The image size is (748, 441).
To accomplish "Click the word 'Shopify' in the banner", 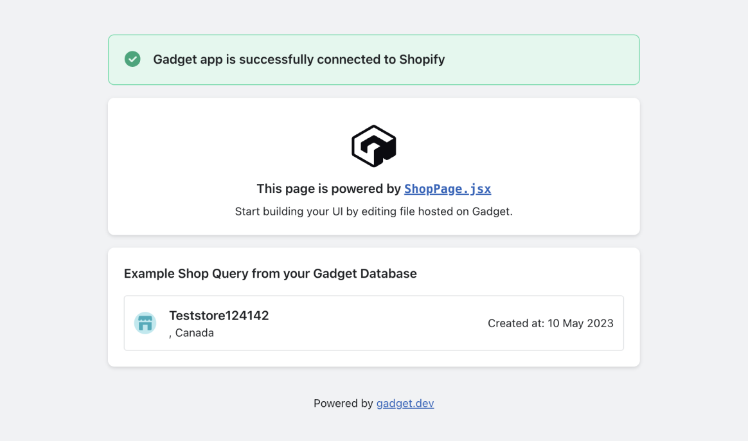I will pos(422,60).
